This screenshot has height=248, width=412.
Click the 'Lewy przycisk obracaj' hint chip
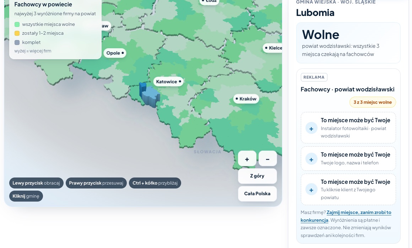36,183
